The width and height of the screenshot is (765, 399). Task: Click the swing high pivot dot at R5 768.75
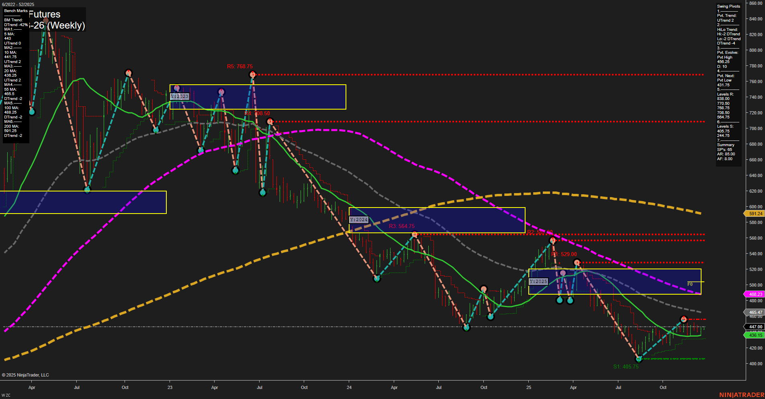(253, 74)
